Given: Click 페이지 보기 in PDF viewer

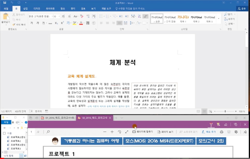Looking at the screenshot, I should [x=165, y=132].
